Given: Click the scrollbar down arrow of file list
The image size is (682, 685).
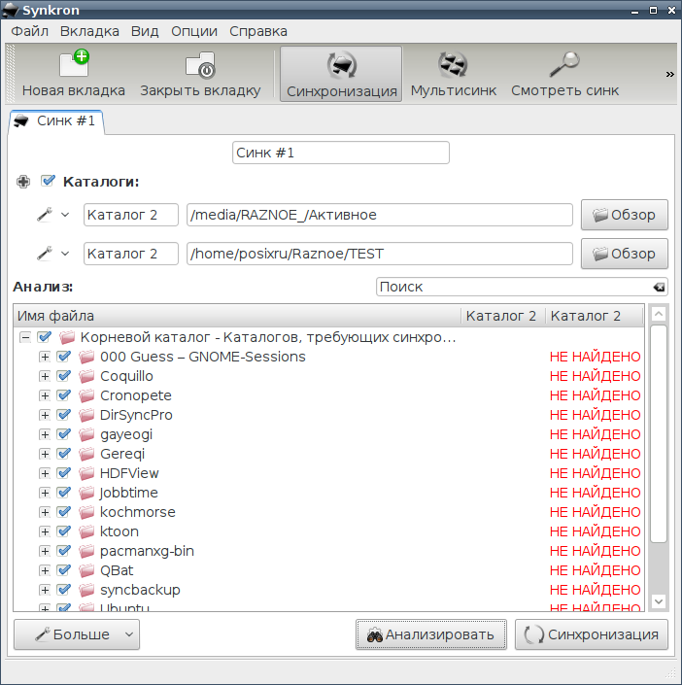Looking at the screenshot, I should tap(659, 601).
